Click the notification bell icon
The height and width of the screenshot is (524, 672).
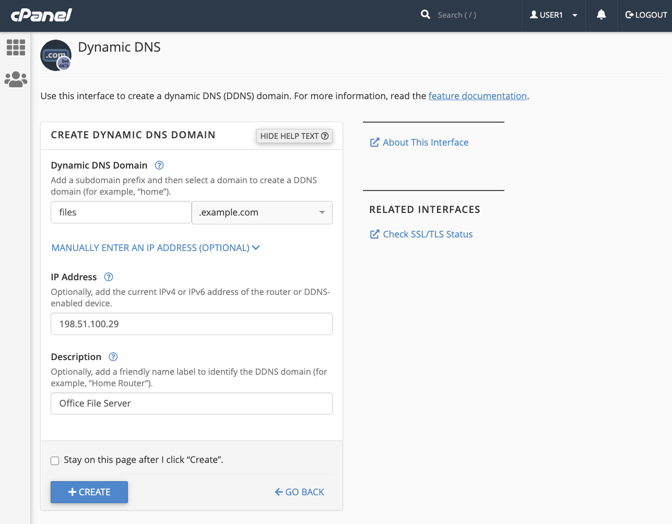click(x=601, y=15)
